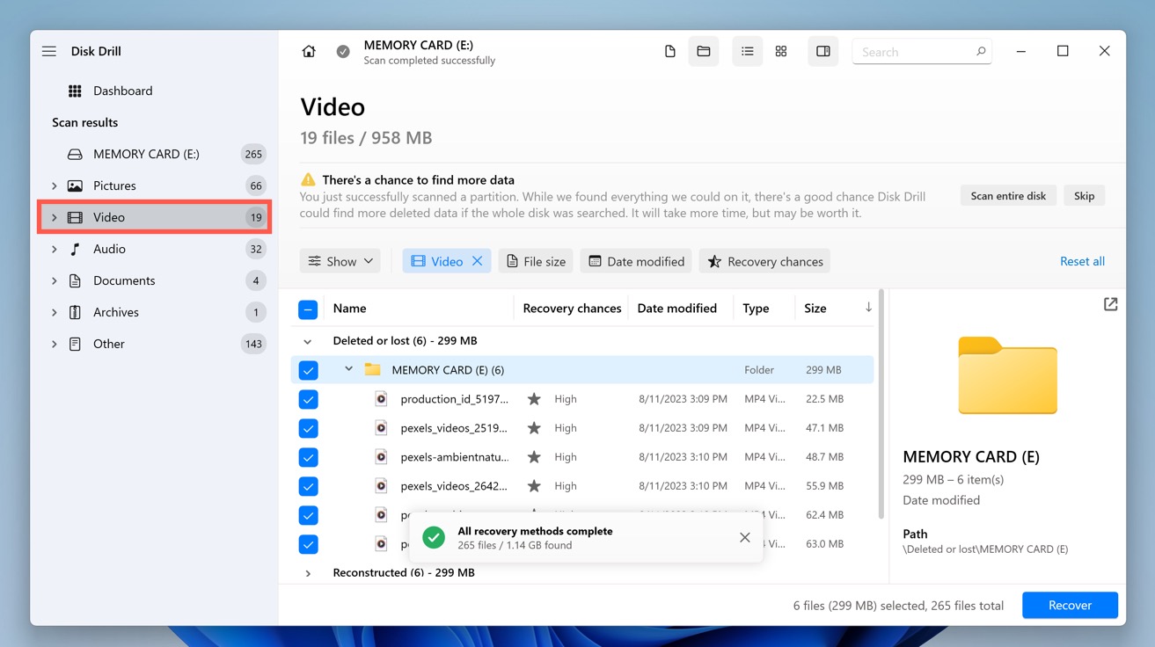Remove the Video filter chip

tap(477, 261)
